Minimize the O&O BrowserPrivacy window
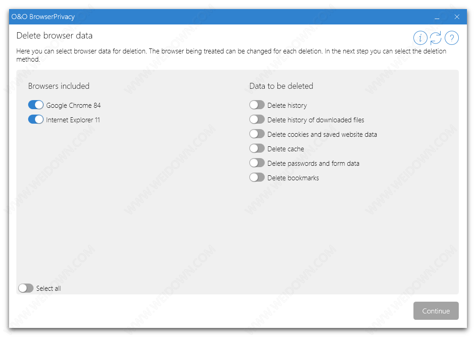This screenshot has height=337, width=476. point(437,17)
